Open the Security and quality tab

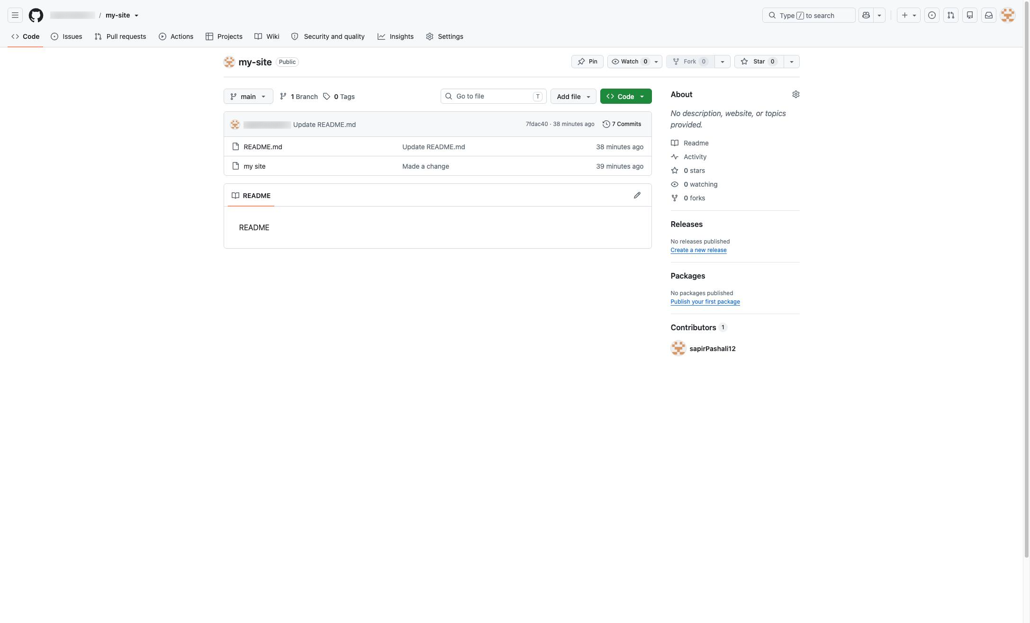[x=328, y=36]
